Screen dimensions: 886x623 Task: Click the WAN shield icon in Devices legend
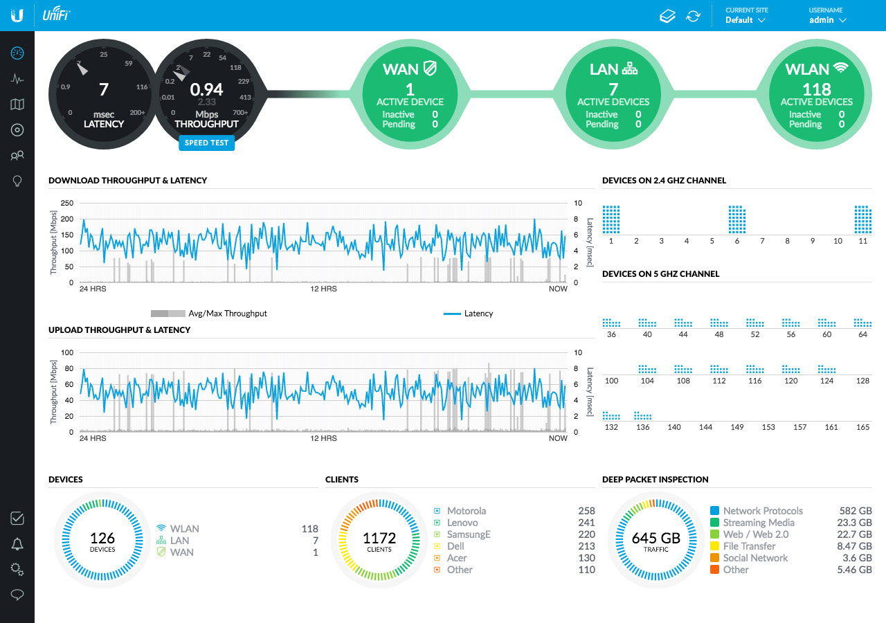point(161,552)
